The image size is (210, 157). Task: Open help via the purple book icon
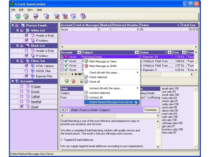83,16
